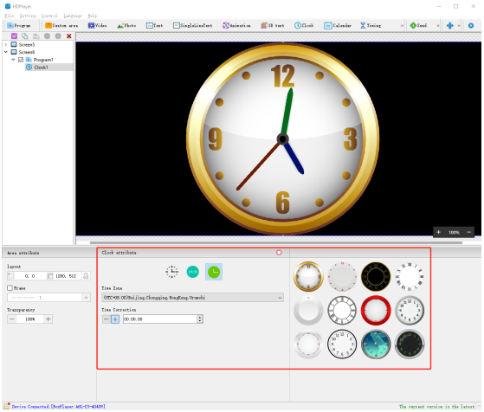Add a SingleLineText area
The image size is (484, 412).
click(192, 26)
